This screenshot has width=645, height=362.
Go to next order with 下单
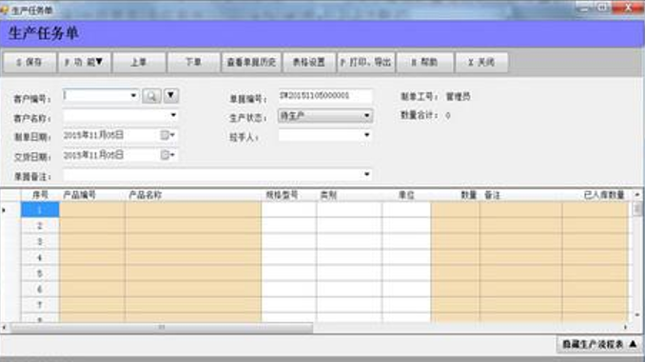point(193,63)
